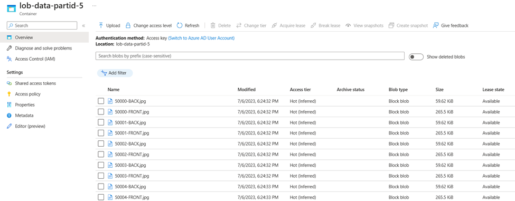This screenshot has height=201, width=515.
Task: Click the Blob type column header
Action: pos(398,90)
